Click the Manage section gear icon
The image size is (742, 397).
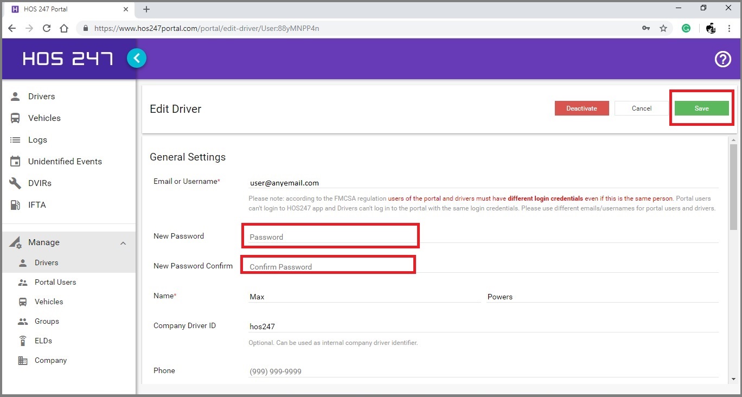16,242
